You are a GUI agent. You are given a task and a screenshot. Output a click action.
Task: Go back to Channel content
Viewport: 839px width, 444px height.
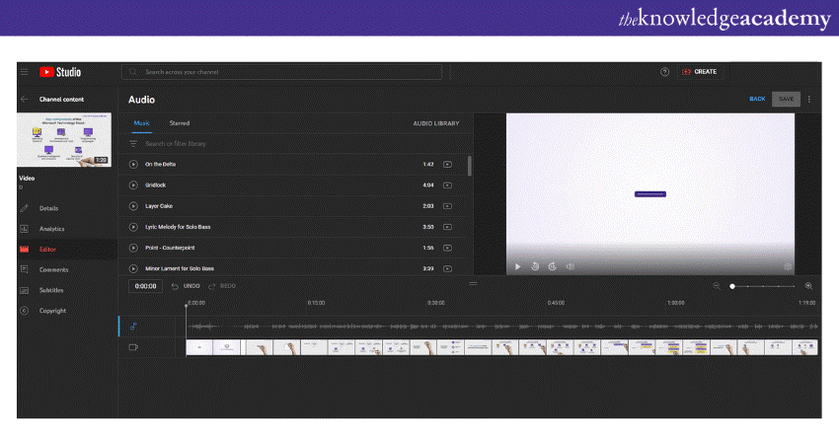25,100
